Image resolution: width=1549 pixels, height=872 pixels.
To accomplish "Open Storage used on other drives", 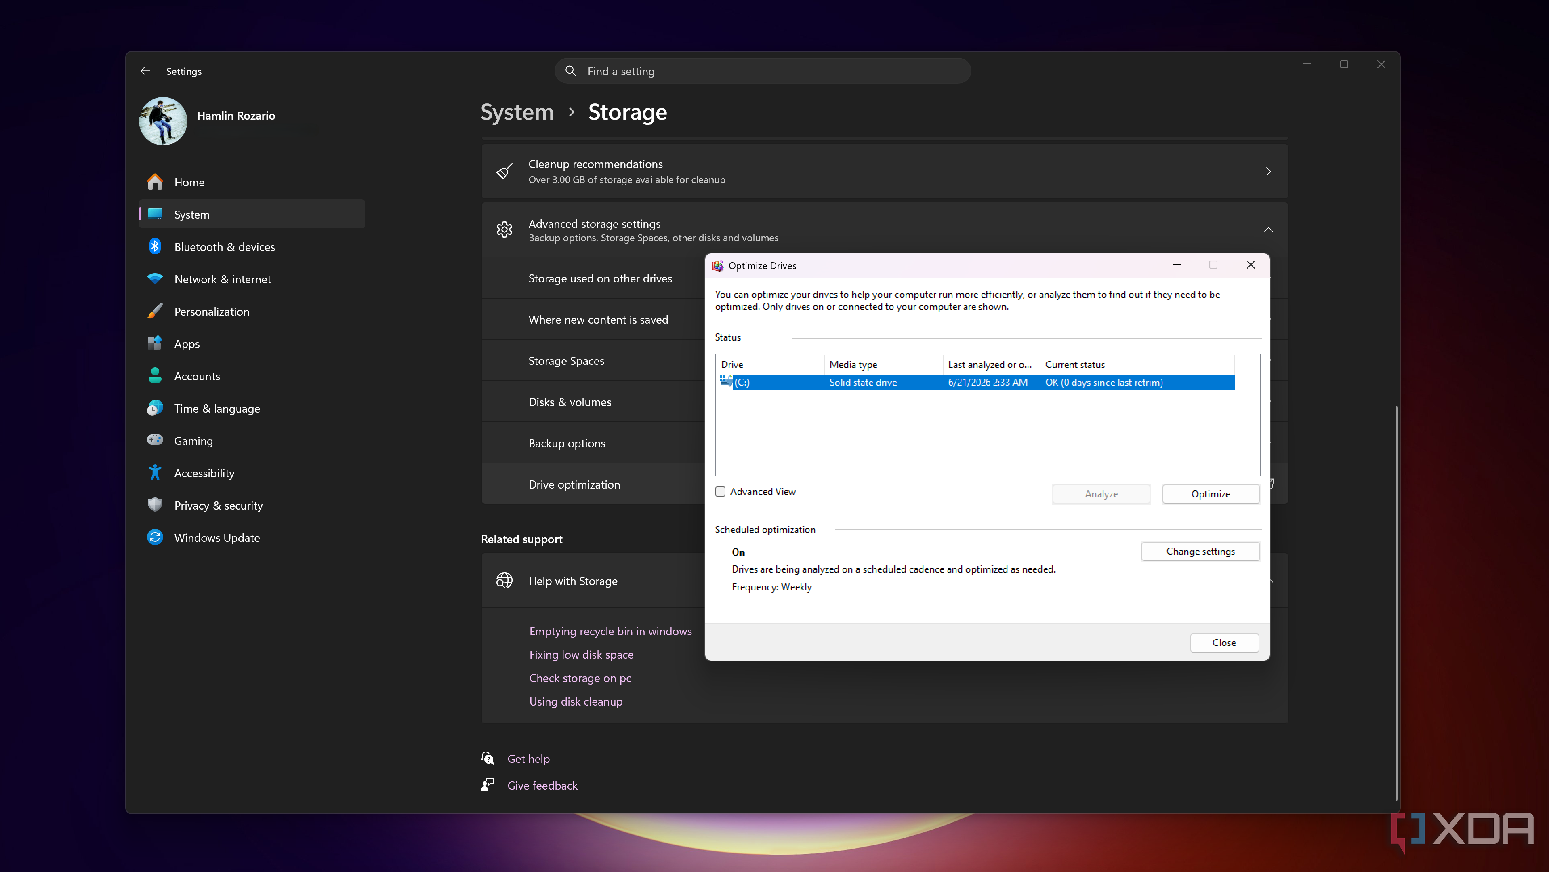I will tap(600, 278).
